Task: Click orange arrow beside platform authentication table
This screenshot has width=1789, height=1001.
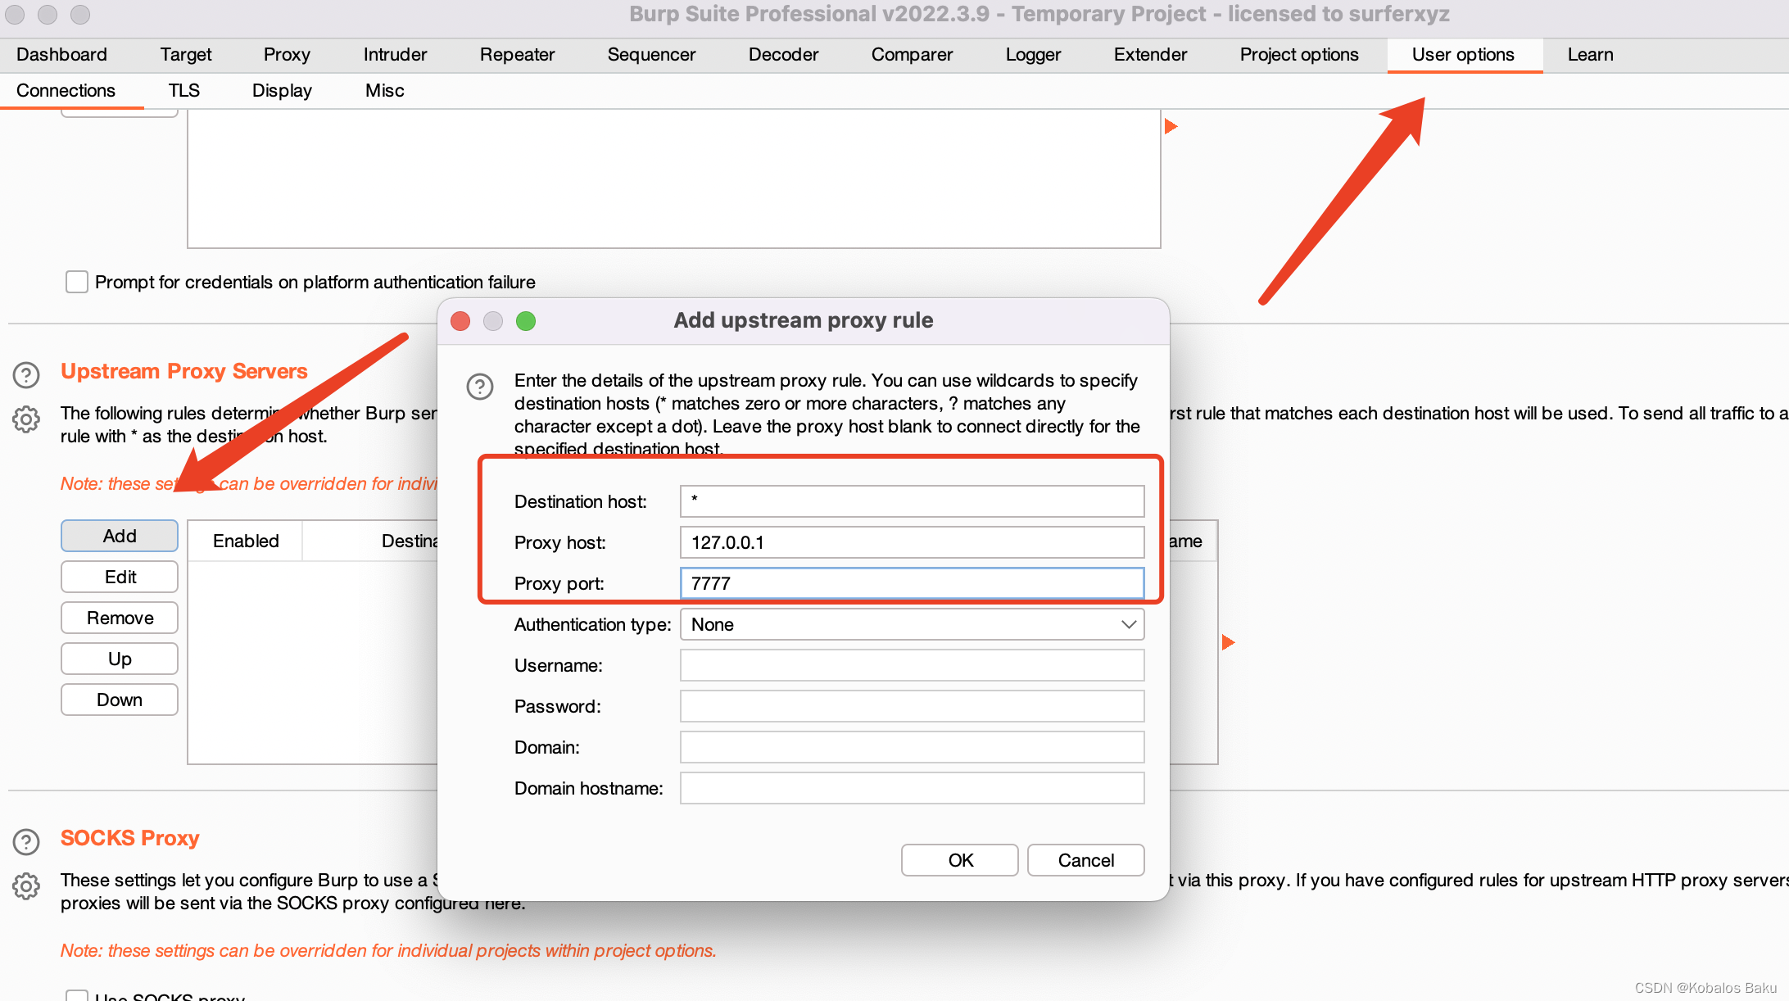Action: [1171, 126]
